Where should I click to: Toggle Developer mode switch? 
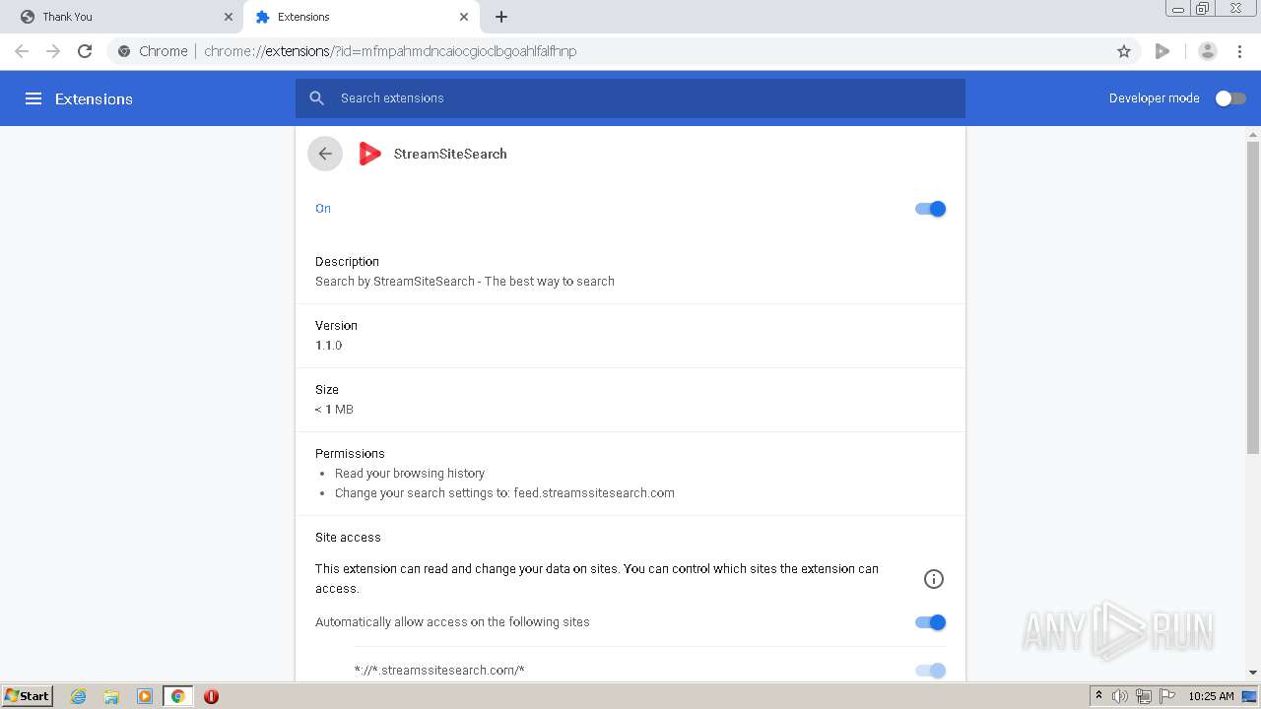coord(1230,98)
